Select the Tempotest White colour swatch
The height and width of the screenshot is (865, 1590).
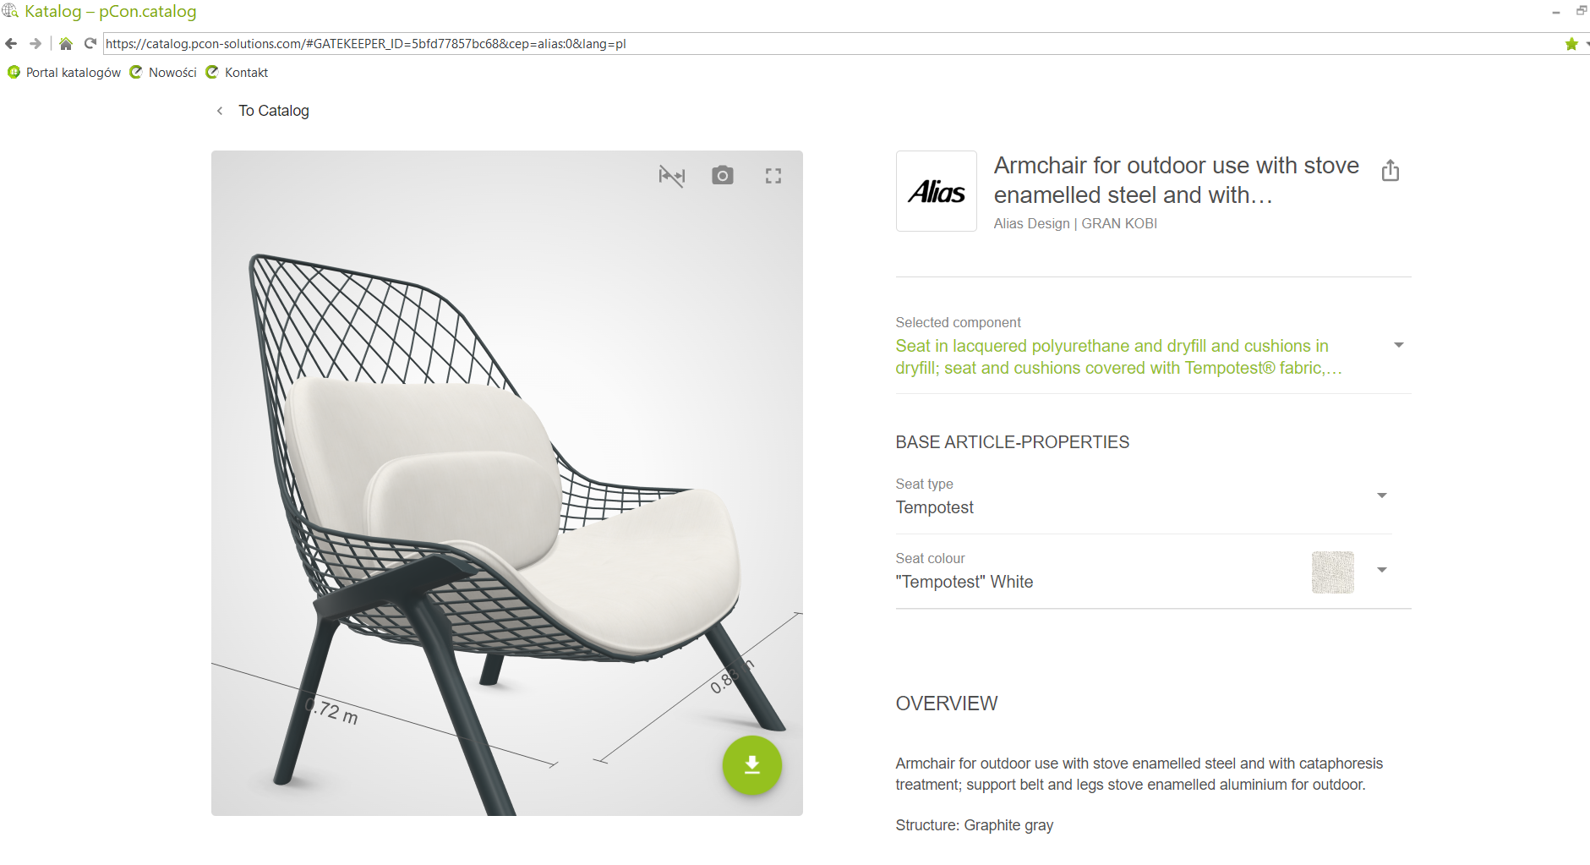click(1333, 572)
